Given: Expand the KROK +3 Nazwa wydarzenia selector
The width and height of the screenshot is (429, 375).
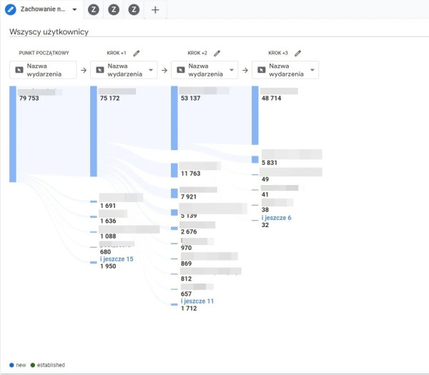Looking at the screenshot, I should coord(285,70).
